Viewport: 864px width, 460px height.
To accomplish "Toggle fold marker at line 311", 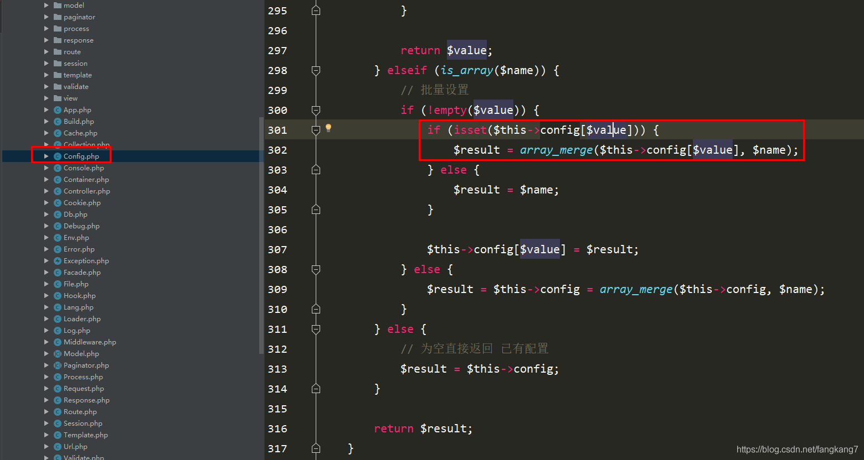I will pos(316,329).
